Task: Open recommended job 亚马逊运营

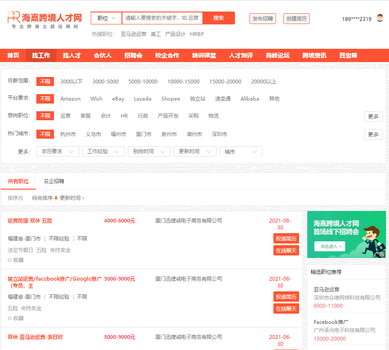Action: (326, 289)
